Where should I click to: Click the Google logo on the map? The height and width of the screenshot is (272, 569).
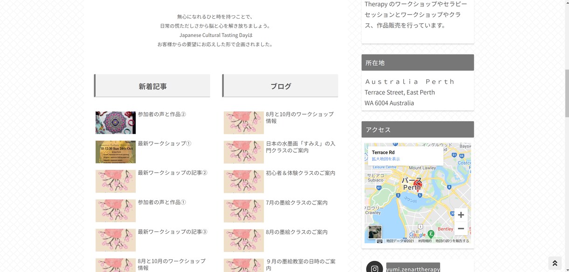(417, 235)
